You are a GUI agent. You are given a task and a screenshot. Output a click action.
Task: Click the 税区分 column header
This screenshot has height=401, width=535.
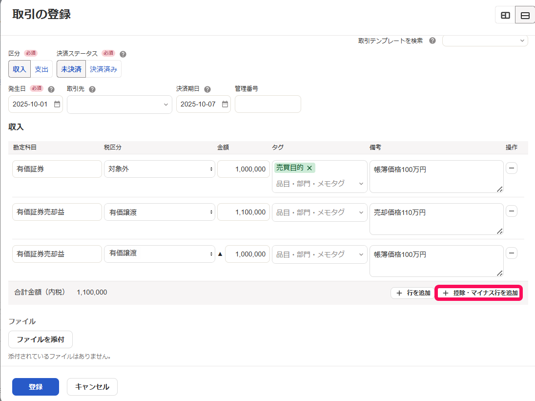113,148
